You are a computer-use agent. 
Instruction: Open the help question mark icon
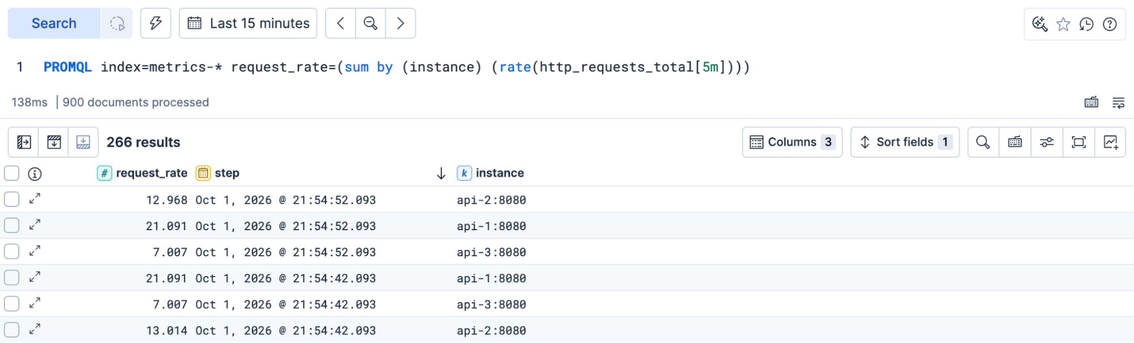(1110, 24)
